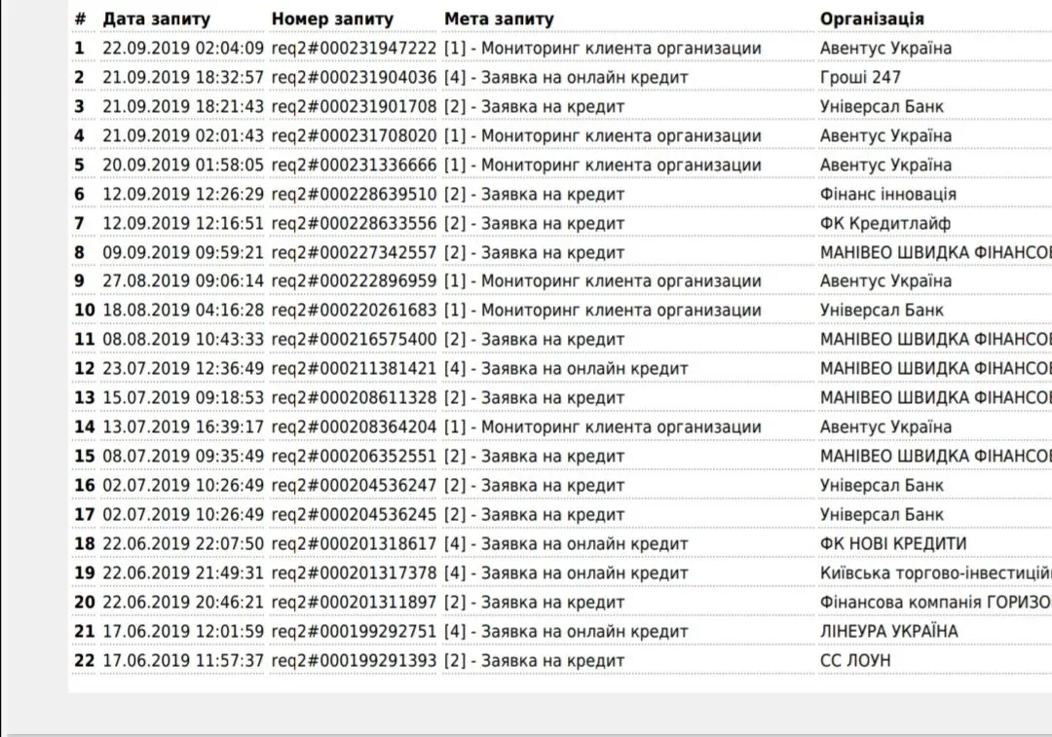
Task: Click the 'Номер запиту' column header
Action: pyautogui.click(x=332, y=18)
